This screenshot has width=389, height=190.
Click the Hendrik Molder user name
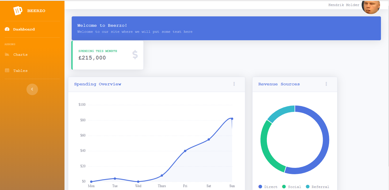tap(344, 5)
